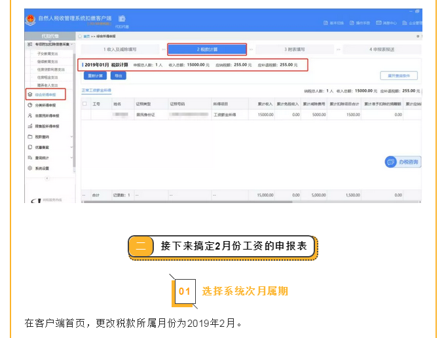Click the 办税咨询 chat bubble button
This screenshot has width=446, height=338.
click(403, 161)
